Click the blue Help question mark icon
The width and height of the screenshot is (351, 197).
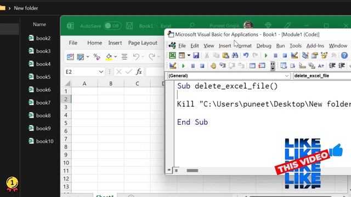344,55
